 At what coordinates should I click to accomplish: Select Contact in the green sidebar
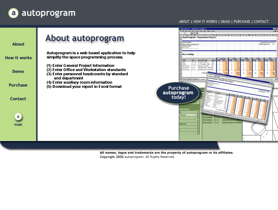(18, 99)
